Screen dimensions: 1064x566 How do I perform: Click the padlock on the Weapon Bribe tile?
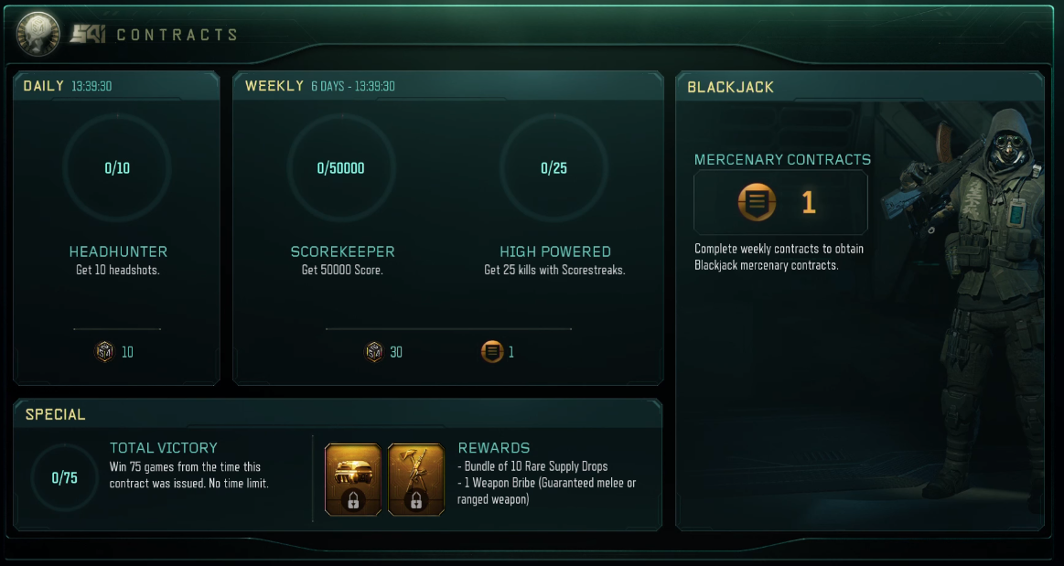416,501
